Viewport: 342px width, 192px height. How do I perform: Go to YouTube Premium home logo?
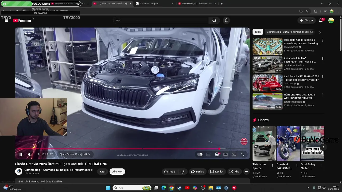(x=23, y=21)
